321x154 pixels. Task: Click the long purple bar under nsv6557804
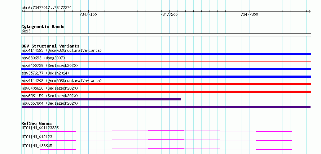tap(166, 107)
